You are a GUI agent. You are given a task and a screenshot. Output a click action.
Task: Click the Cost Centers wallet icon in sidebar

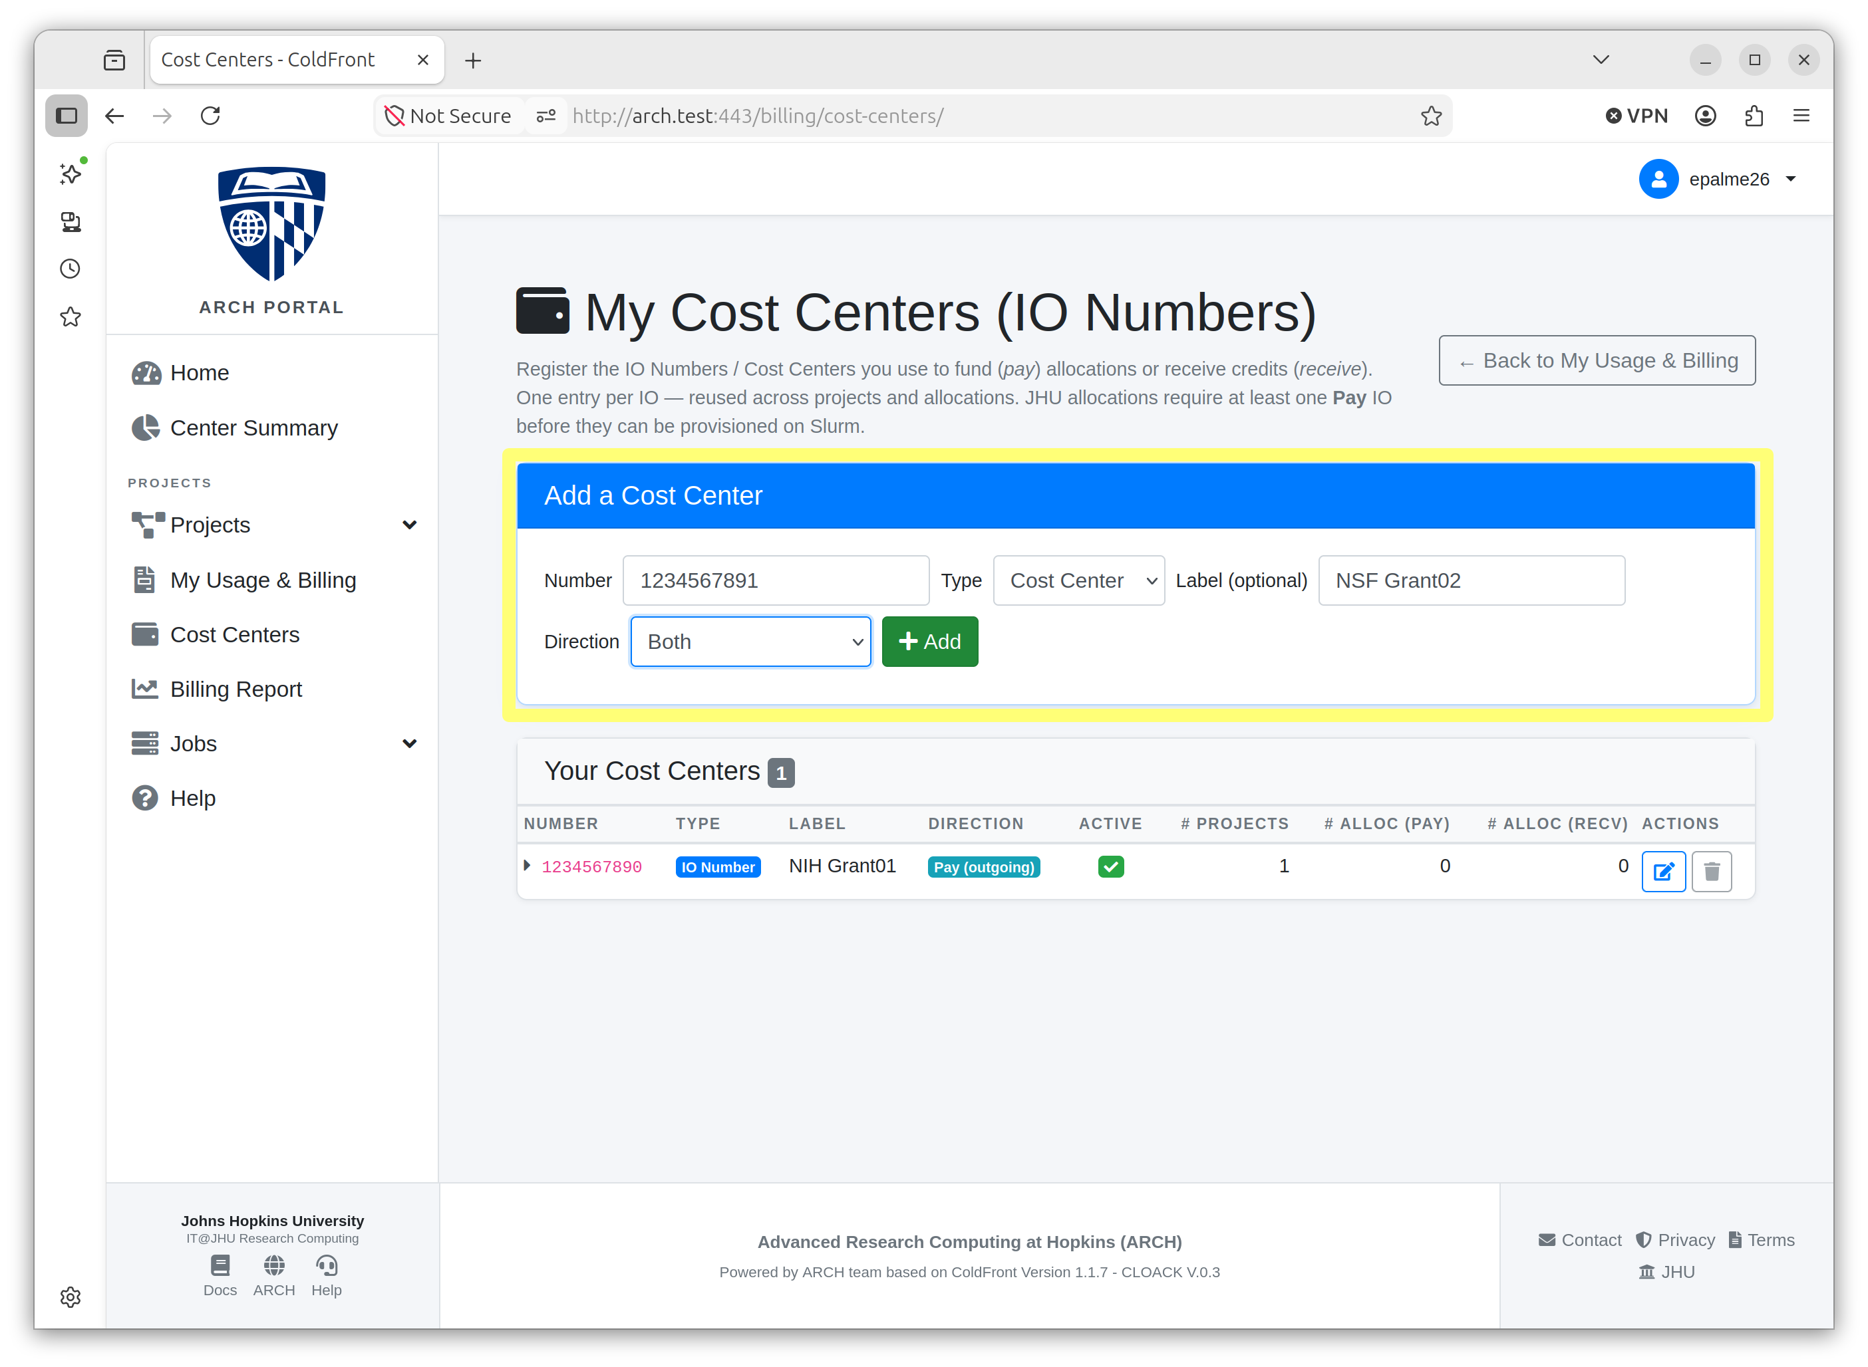145,635
